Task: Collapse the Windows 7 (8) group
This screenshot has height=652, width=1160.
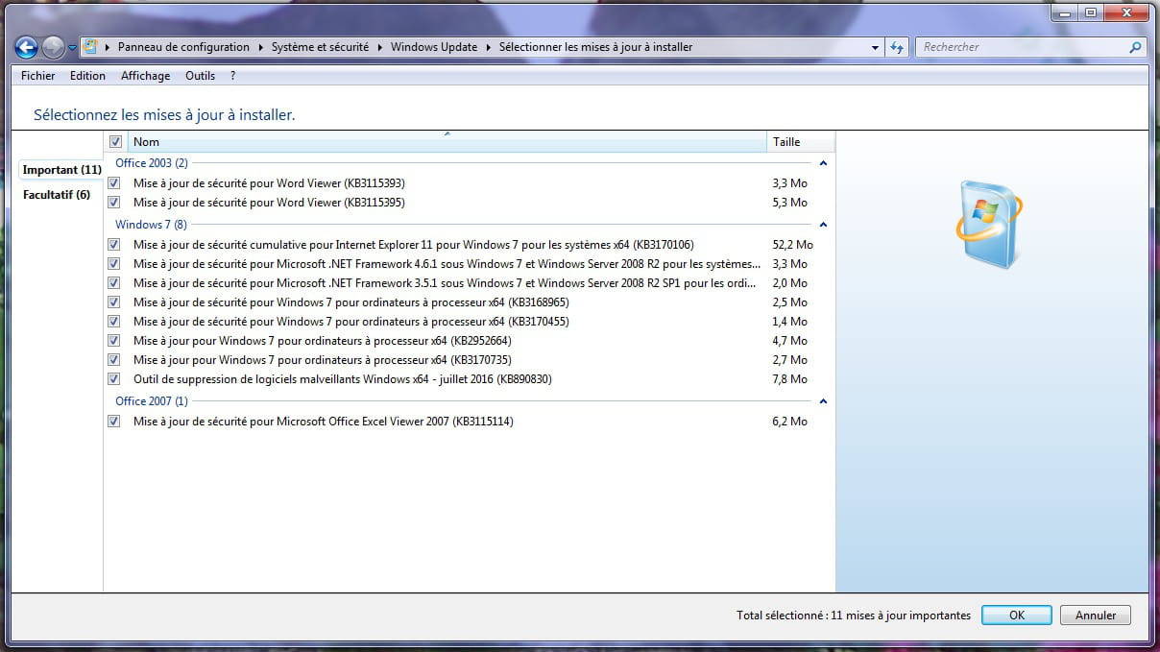Action: [823, 225]
